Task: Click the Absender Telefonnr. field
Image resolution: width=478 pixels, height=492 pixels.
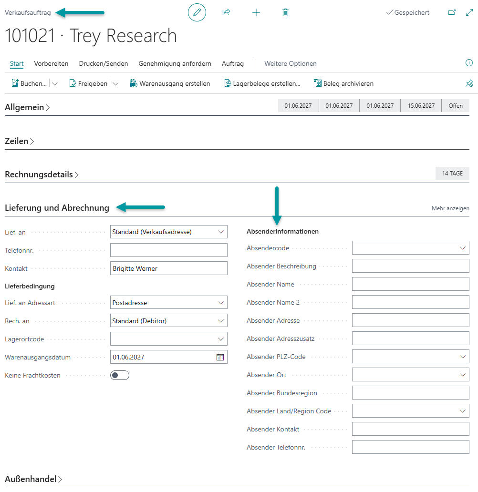Action: point(410,447)
